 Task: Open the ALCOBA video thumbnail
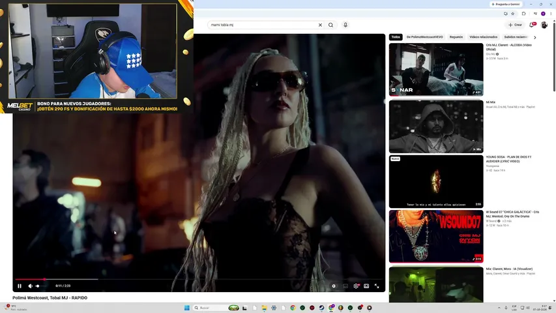tap(436, 70)
